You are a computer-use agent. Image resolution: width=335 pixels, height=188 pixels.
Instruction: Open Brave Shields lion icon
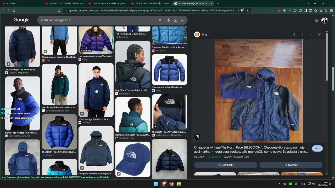pyautogui.click(x=242, y=10)
